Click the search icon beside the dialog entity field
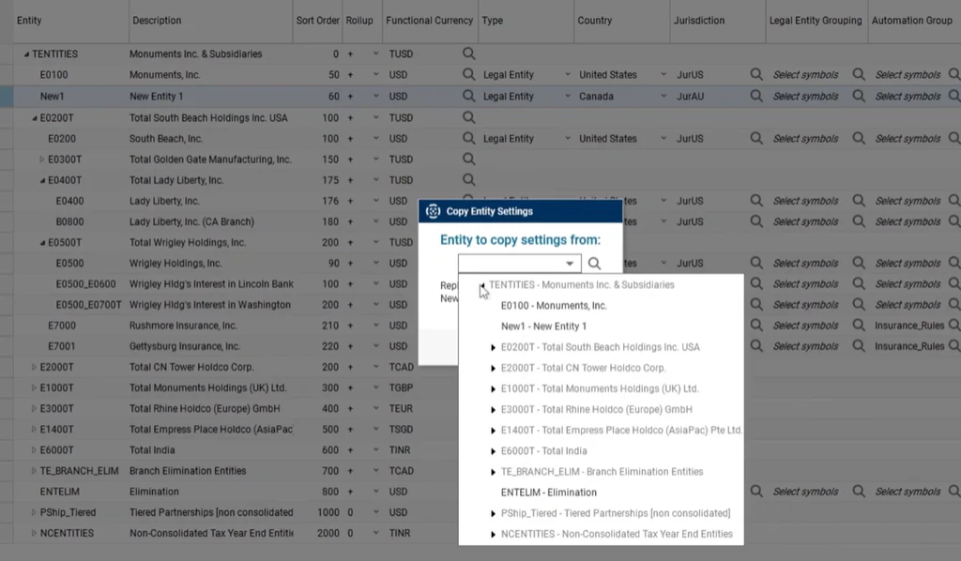The width and height of the screenshot is (961, 561). (x=594, y=264)
